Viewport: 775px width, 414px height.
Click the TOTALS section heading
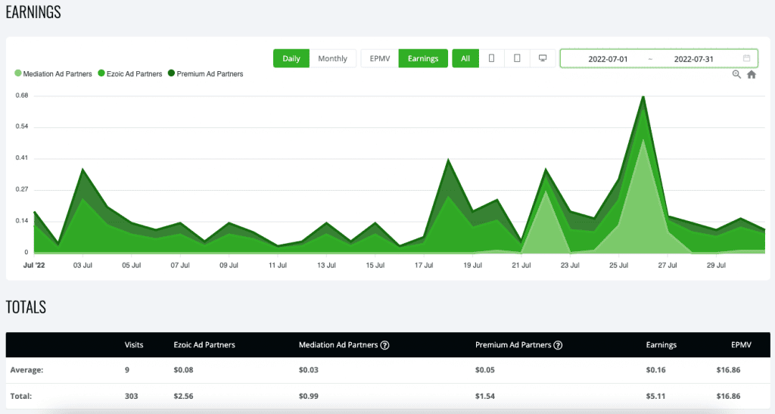pos(26,307)
